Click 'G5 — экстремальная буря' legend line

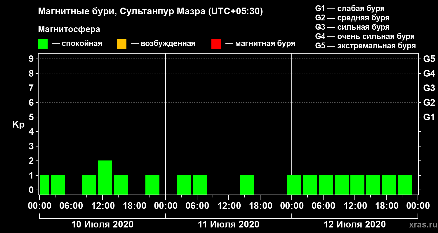coord(366,46)
